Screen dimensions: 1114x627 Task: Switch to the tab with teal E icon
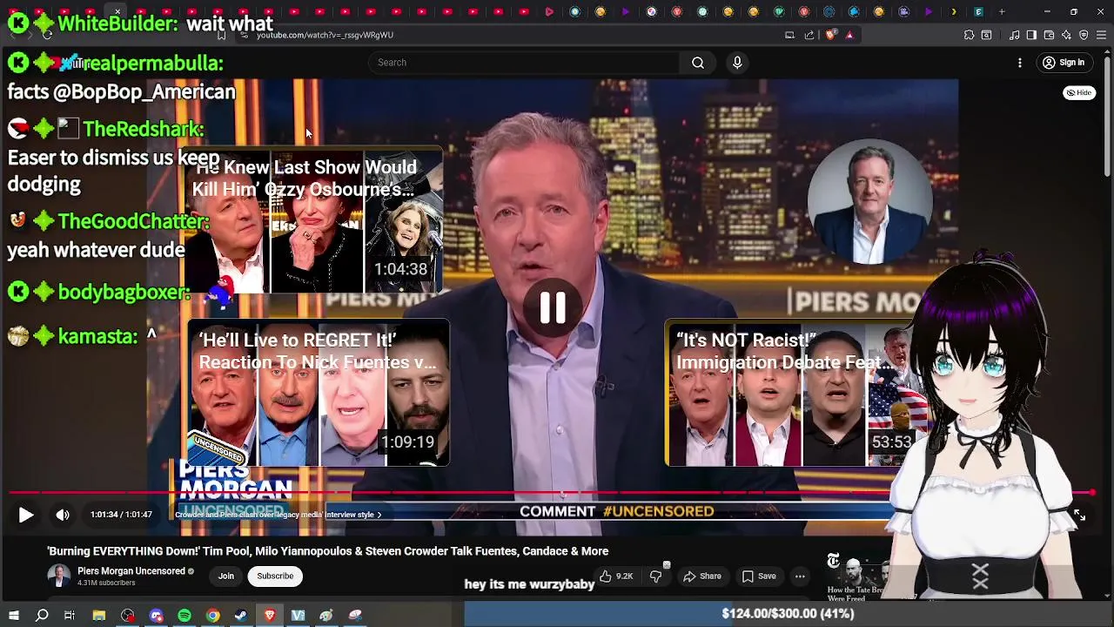[978, 12]
